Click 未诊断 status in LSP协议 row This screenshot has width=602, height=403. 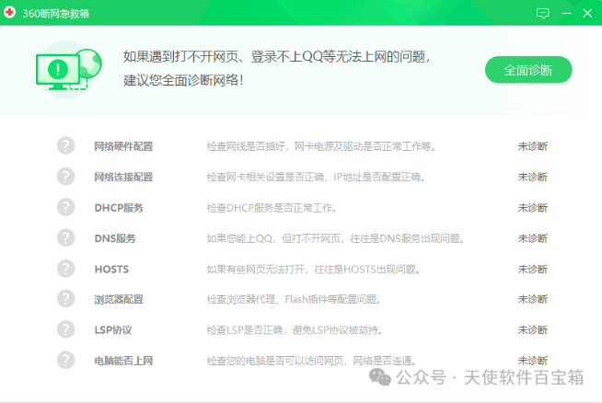(533, 329)
